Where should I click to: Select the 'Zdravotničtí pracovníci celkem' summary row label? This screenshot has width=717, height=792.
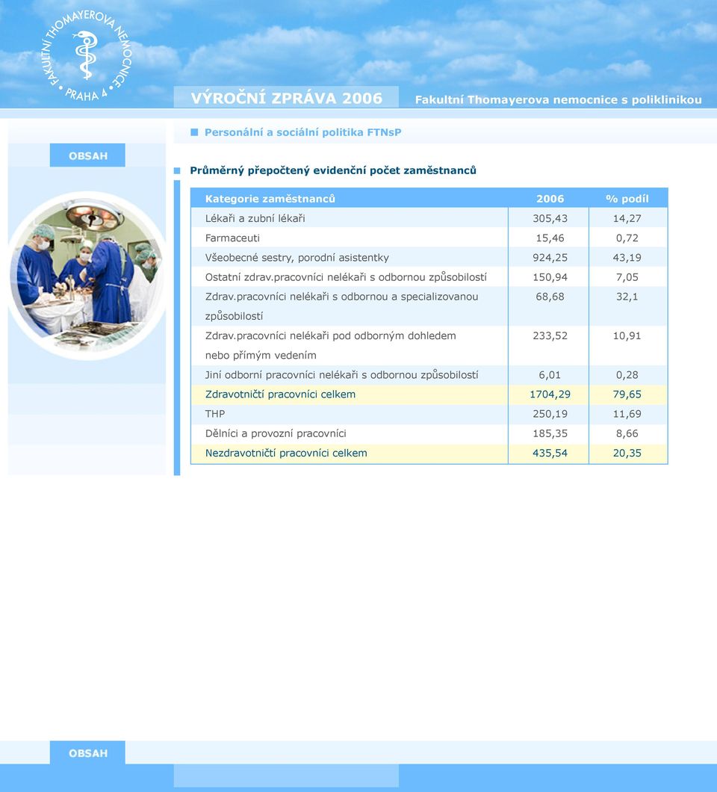(280, 394)
